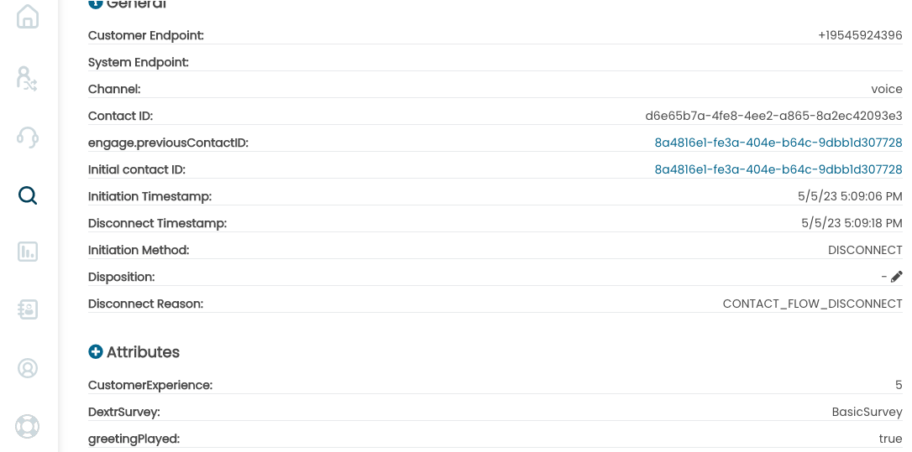Screen dimensions: 912x452
Task: Click the Attributes section heading
Action: [143, 352]
